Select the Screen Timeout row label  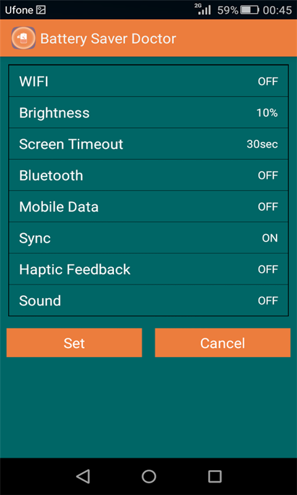[71, 144]
